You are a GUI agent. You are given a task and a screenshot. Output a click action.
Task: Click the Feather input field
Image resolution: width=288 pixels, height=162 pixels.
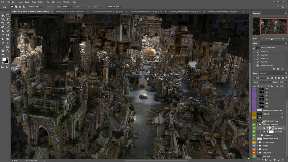(x=39, y=7)
